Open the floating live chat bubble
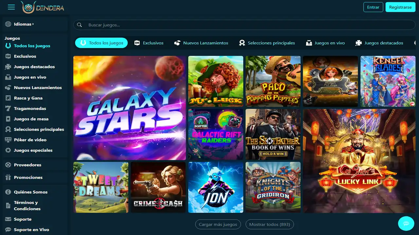Screen dimensions: 419x235 (x=406, y=224)
